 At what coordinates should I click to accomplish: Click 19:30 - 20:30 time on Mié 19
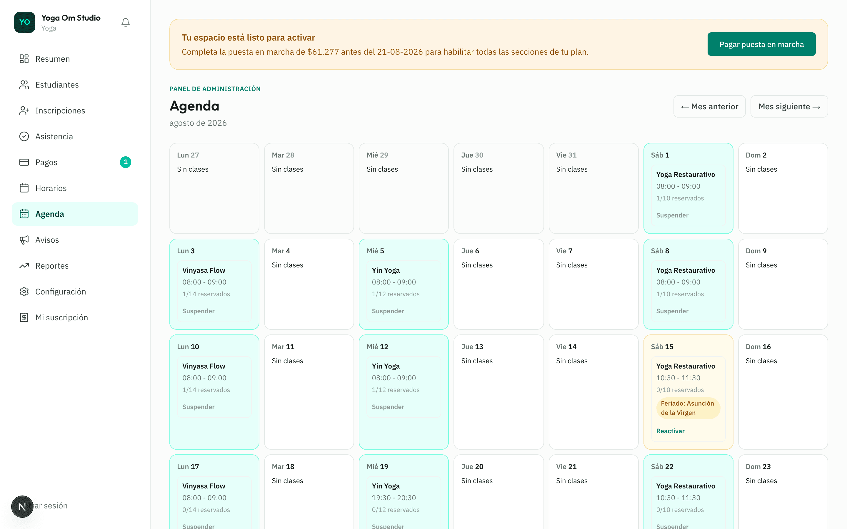[x=394, y=498]
